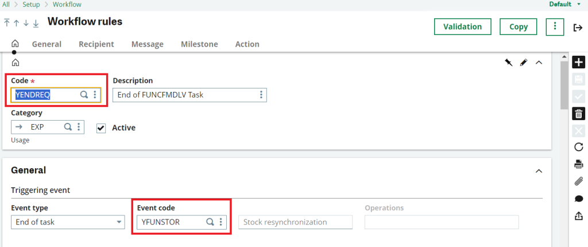The width and height of the screenshot is (588, 247).
Task: Open comments via speech bubble icon
Action: (579, 199)
